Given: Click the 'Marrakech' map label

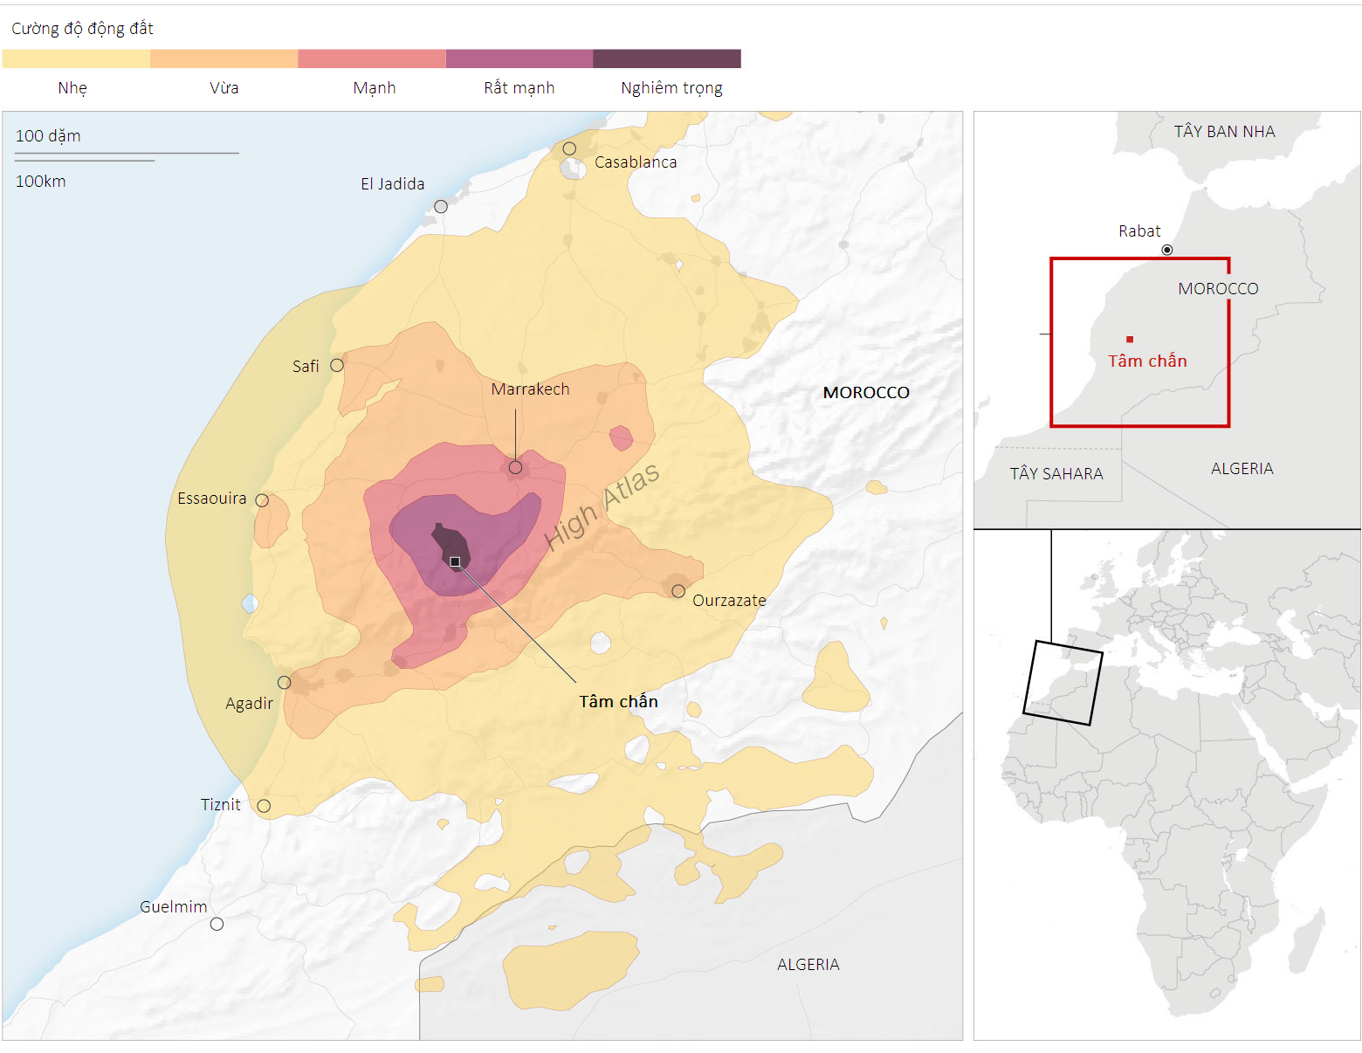Looking at the screenshot, I should [x=530, y=389].
